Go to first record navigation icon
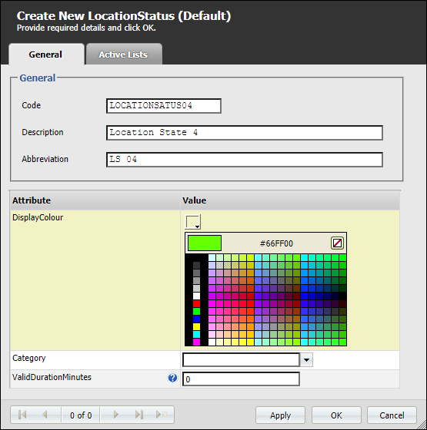The image size is (427, 430). pos(22,415)
